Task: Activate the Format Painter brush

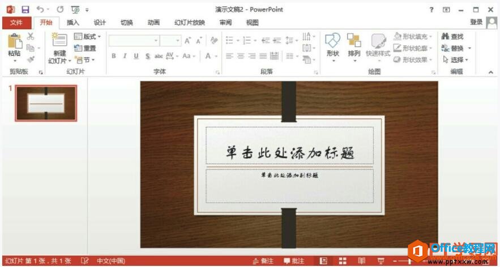Action: [31, 59]
